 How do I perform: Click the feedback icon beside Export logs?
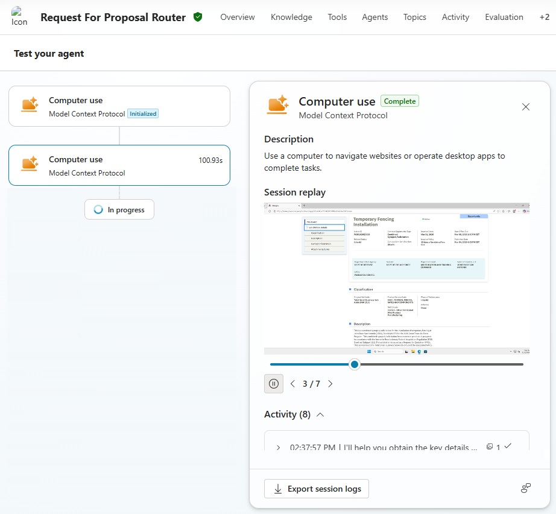point(525,488)
